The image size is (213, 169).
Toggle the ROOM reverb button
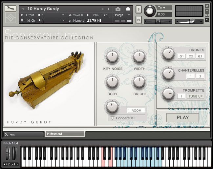136,111
